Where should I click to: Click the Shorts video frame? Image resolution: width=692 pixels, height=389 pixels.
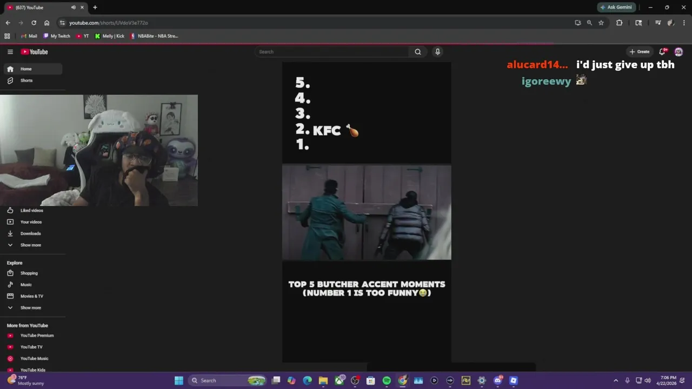pyautogui.click(x=367, y=212)
